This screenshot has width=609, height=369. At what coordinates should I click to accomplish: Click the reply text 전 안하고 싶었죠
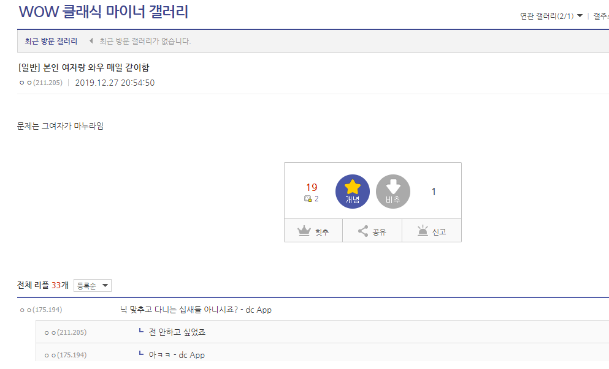(x=177, y=332)
